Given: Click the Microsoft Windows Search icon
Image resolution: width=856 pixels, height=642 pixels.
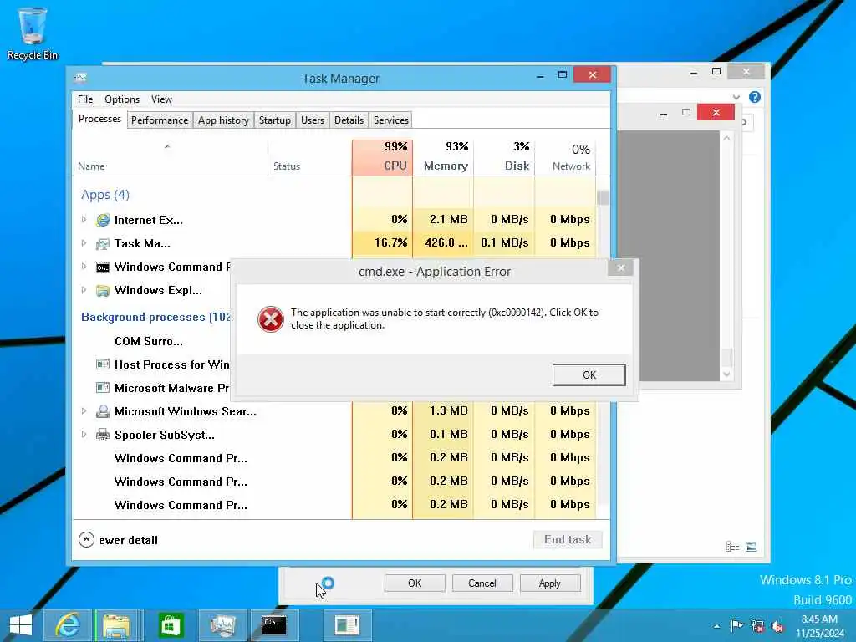Looking at the screenshot, I should click(103, 411).
